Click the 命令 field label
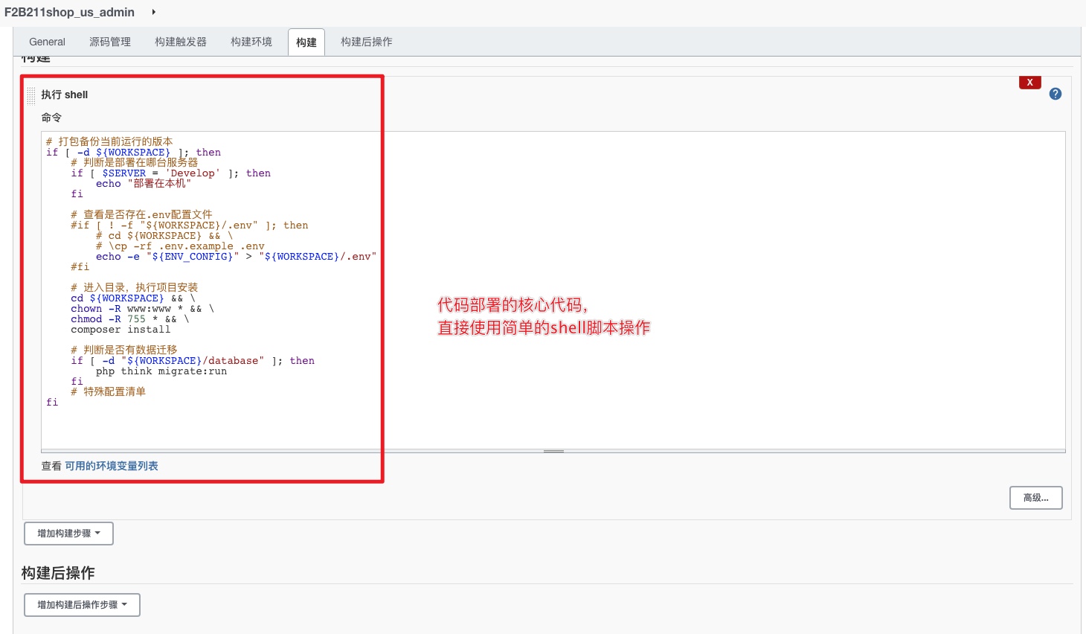1086x634 pixels. click(x=51, y=118)
